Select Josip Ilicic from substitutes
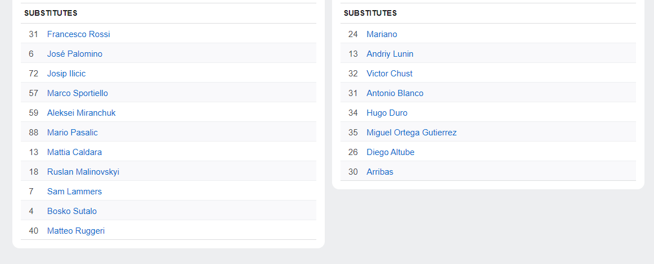The height and width of the screenshot is (264, 654). (x=66, y=74)
